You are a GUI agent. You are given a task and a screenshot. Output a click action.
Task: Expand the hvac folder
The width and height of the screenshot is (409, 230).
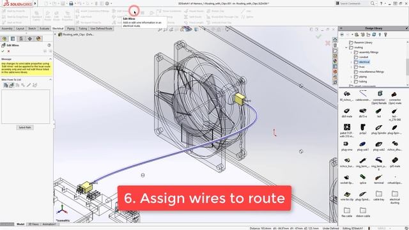[x=351, y=67]
